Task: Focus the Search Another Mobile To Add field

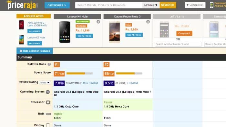Action: (178, 44)
